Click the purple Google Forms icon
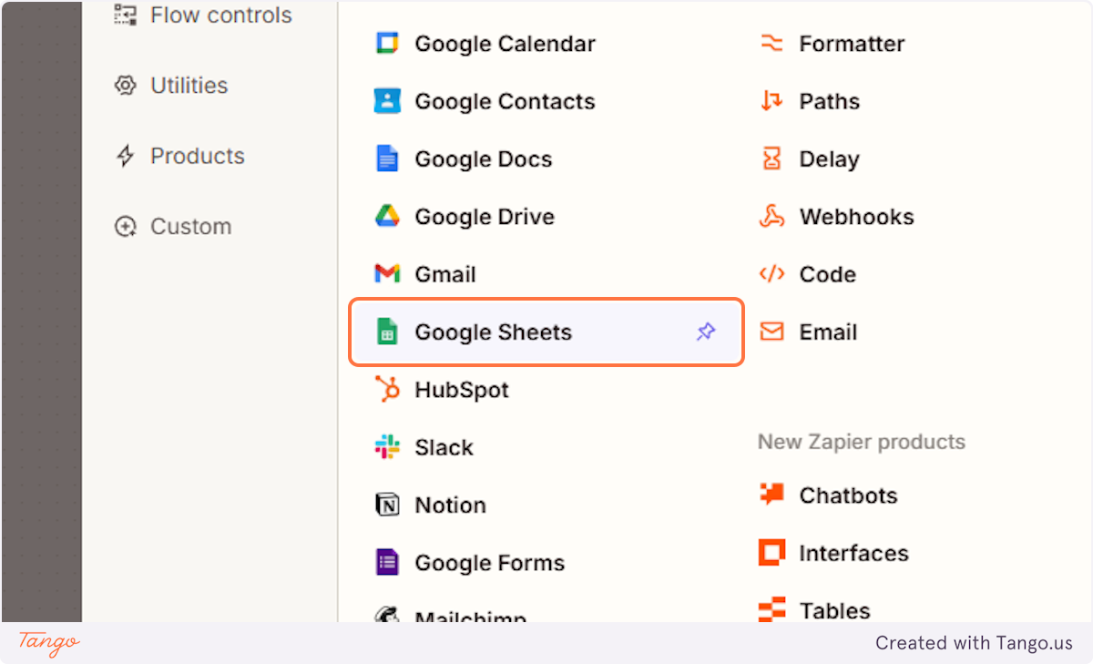The width and height of the screenshot is (1093, 664). (387, 563)
